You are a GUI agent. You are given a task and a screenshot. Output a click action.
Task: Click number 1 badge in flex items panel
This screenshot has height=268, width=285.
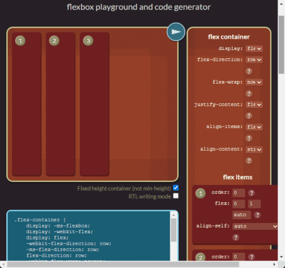[x=201, y=193]
